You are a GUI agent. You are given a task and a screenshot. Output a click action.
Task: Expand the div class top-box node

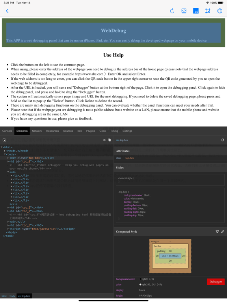pos(8,158)
